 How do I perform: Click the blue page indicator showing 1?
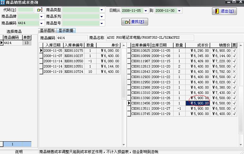17,144
